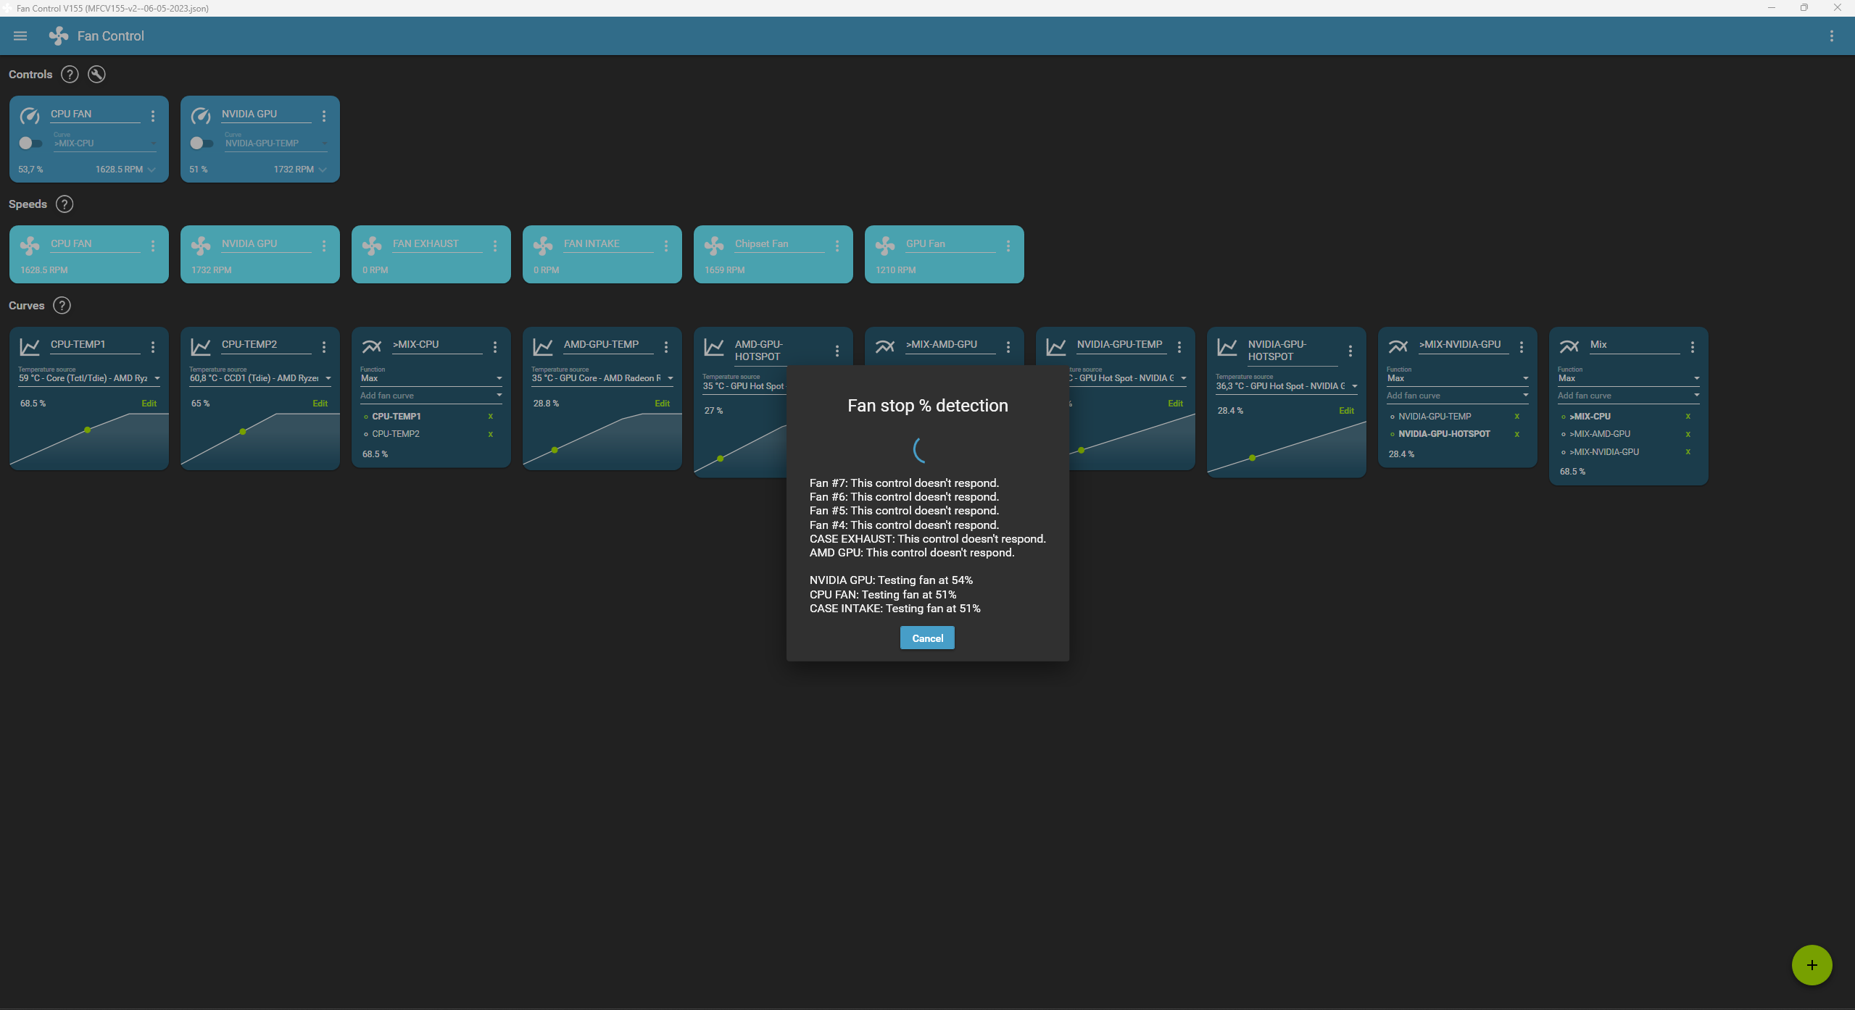This screenshot has width=1855, height=1010.
Task: Enable the CPU FAN control toggle
Action: [x=30, y=143]
